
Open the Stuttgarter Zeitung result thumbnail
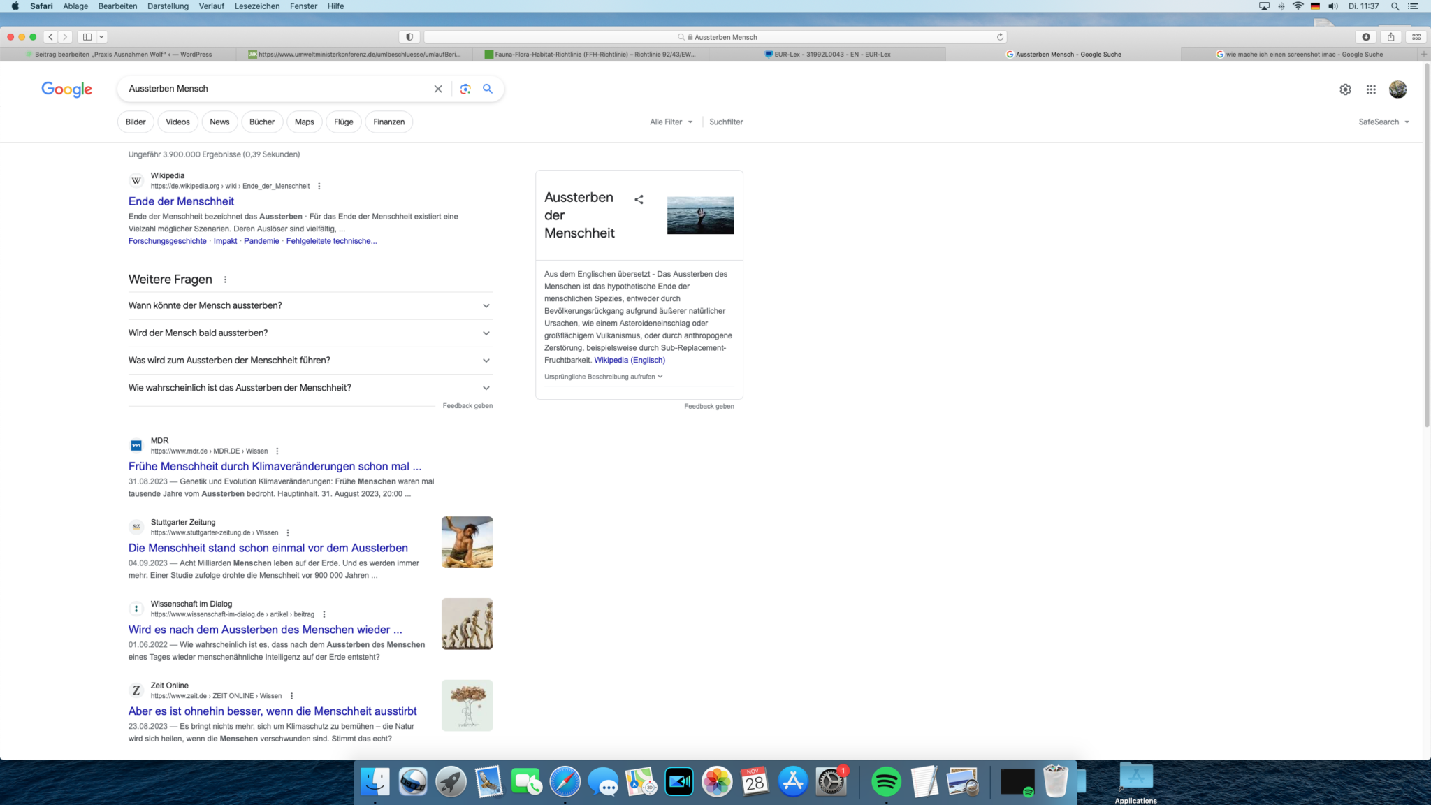click(x=467, y=542)
